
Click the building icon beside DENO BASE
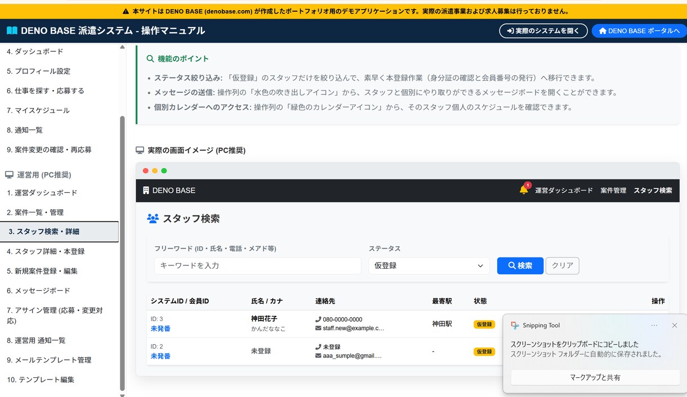click(146, 191)
